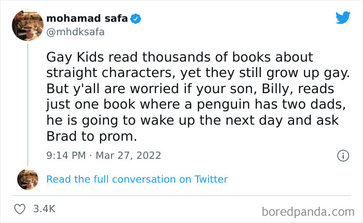
Task: Click the small avatar beside the conversation link
Action: 28,179
